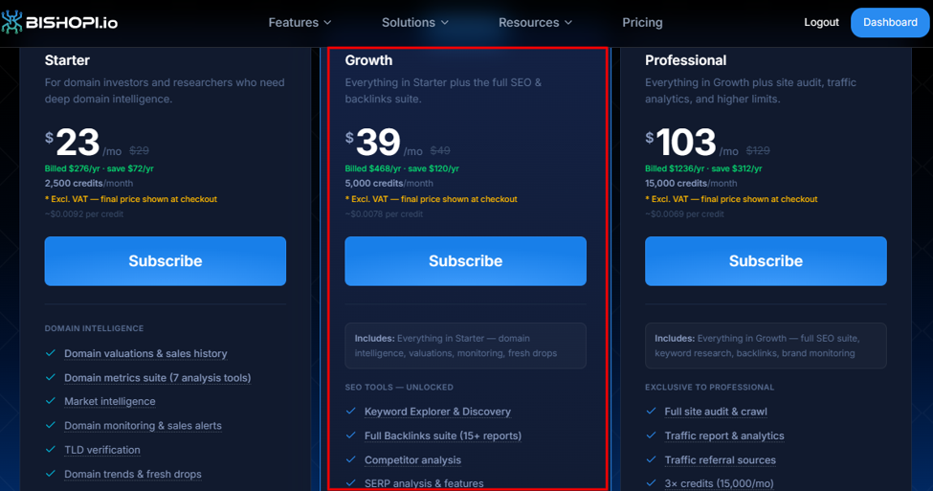
Task: Click '5,000 credits/month' text
Action: (x=389, y=184)
